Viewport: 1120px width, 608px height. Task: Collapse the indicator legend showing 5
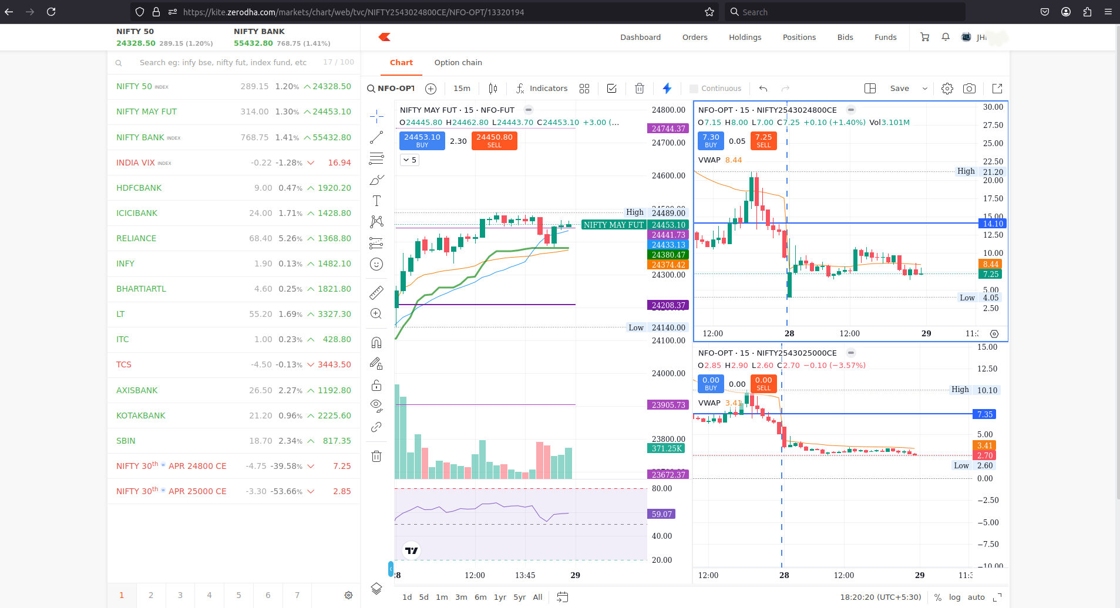coord(409,160)
